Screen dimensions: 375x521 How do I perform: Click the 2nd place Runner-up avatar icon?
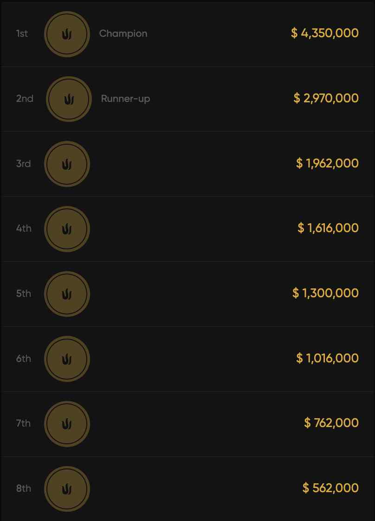pos(69,99)
